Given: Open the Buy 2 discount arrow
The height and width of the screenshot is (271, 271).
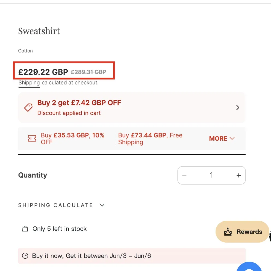Looking at the screenshot, I should (238, 108).
